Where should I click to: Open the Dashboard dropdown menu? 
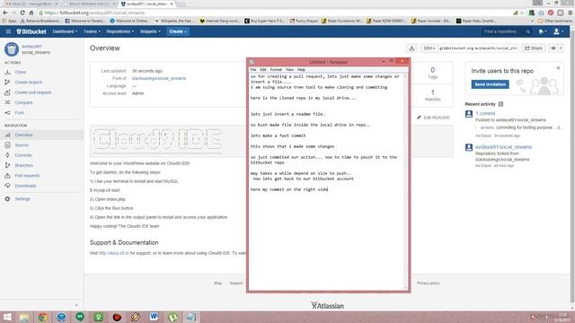click(x=65, y=31)
